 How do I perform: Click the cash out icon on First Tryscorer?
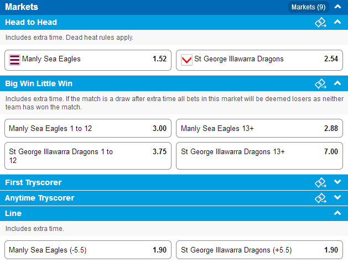click(320, 182)
